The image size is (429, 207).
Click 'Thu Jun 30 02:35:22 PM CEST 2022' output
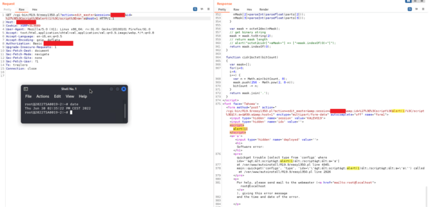[58, 108]
